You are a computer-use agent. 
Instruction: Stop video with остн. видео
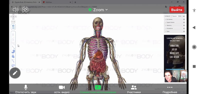[x=62, y=90]
